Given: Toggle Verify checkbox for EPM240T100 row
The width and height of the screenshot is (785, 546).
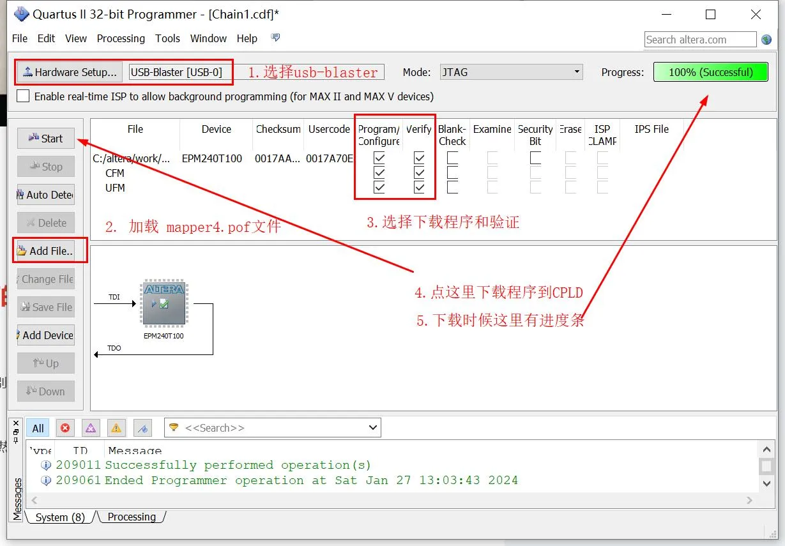Looking at the screenshot, I should pos(419,158).
